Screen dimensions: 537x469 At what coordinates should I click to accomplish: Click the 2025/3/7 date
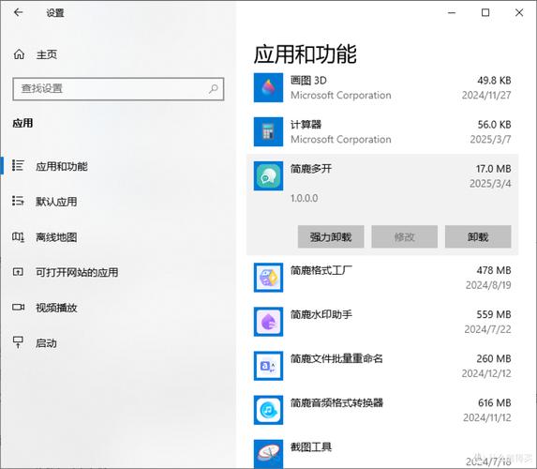click(490, 139)
